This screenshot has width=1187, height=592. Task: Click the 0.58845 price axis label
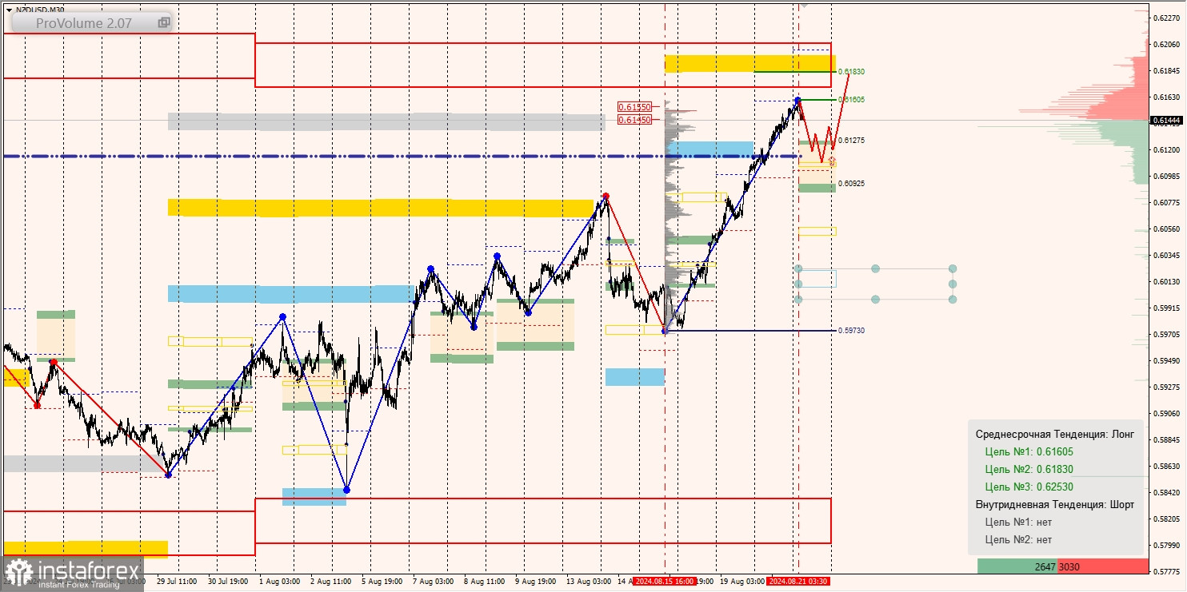tap(1166, 439)
